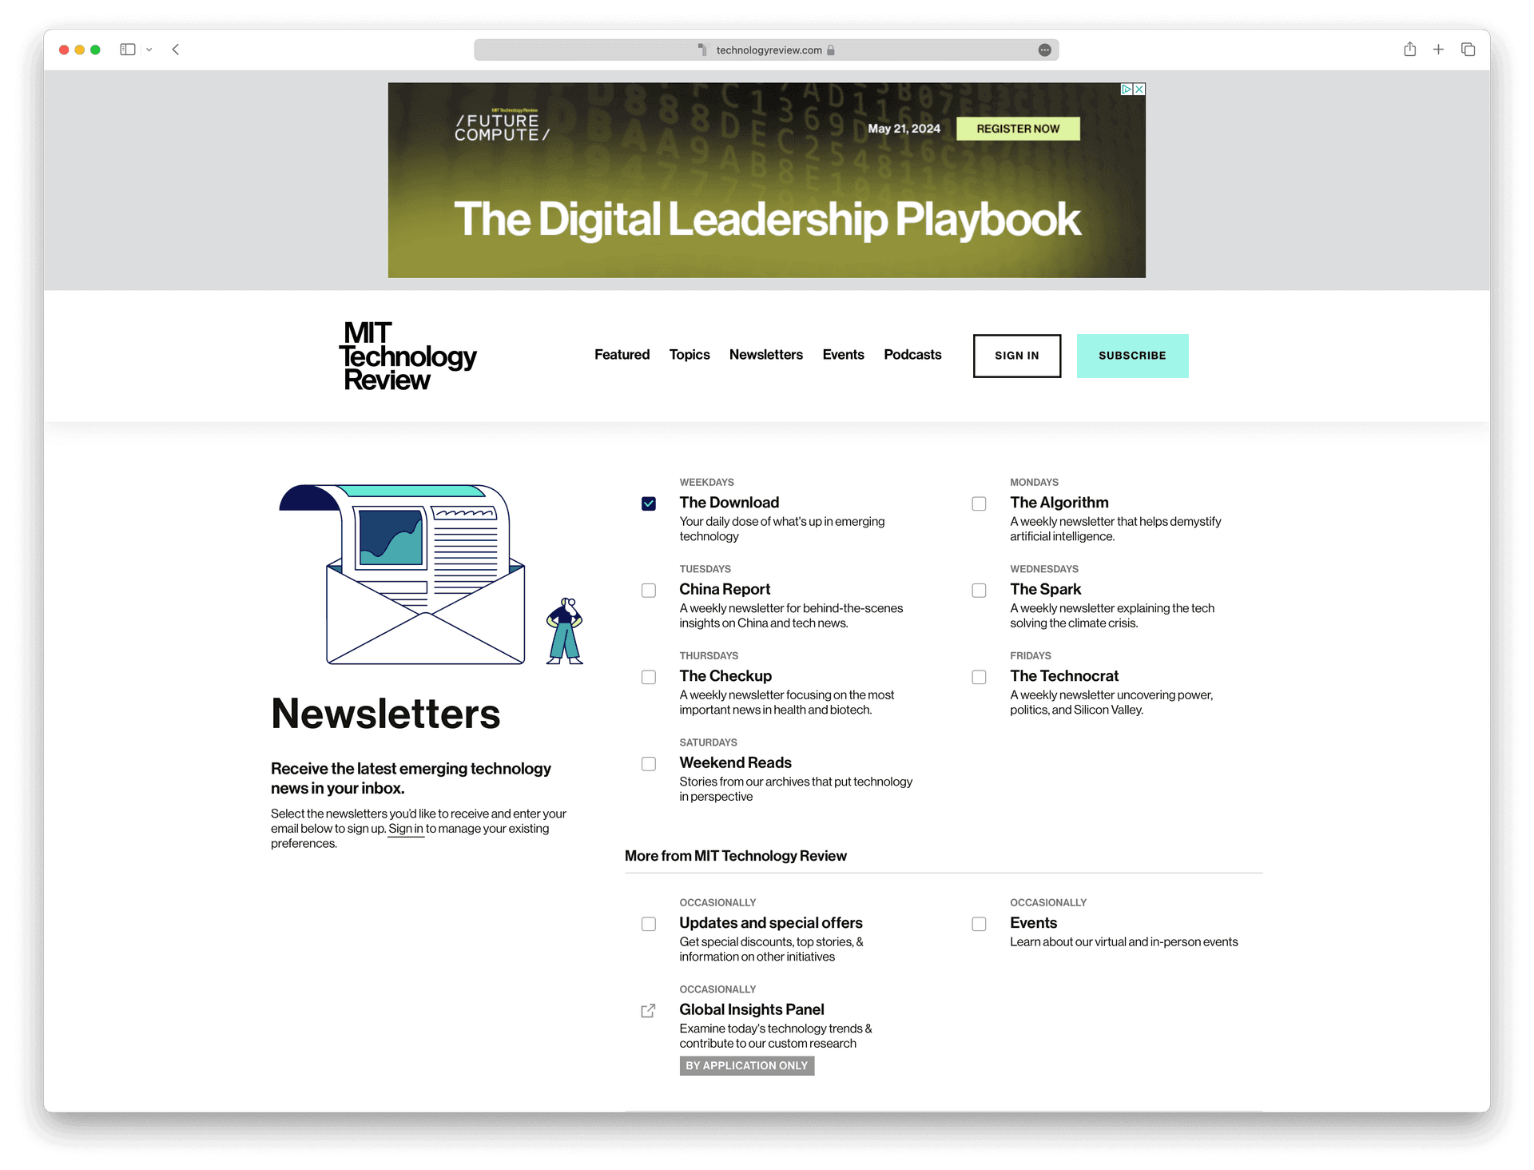Check the Events newsletter checkbox

(x=979, y=924)
